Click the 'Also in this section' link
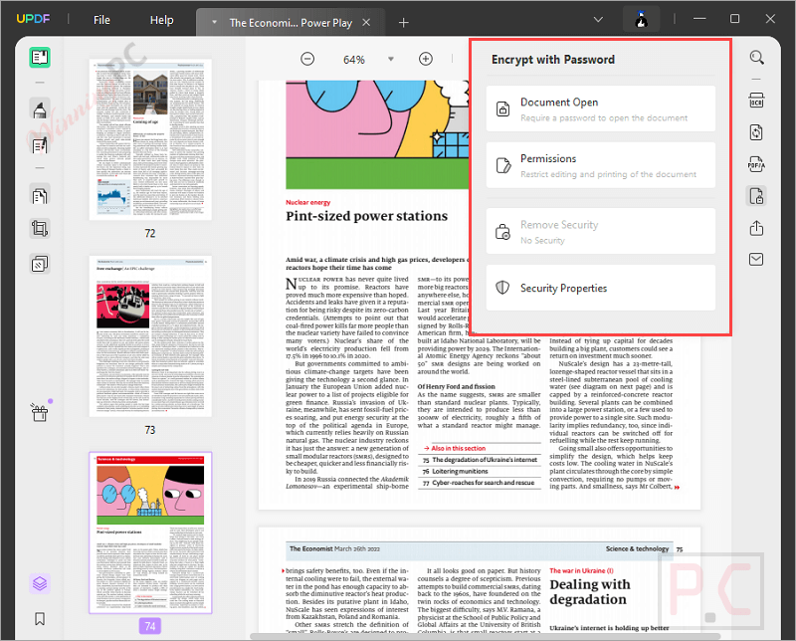 pos(458,448)
